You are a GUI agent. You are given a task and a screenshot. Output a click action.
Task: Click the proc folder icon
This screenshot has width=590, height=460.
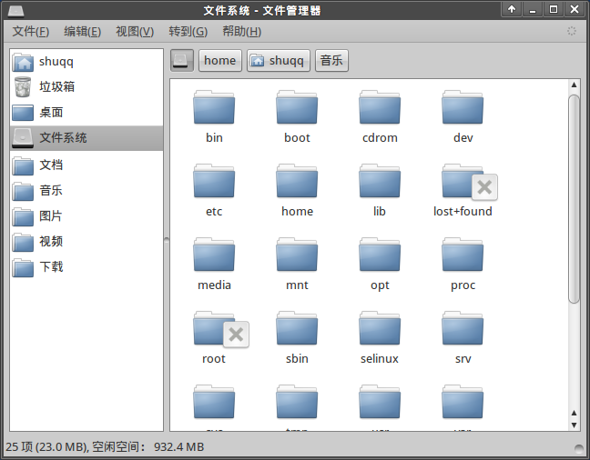coord(463,255)
